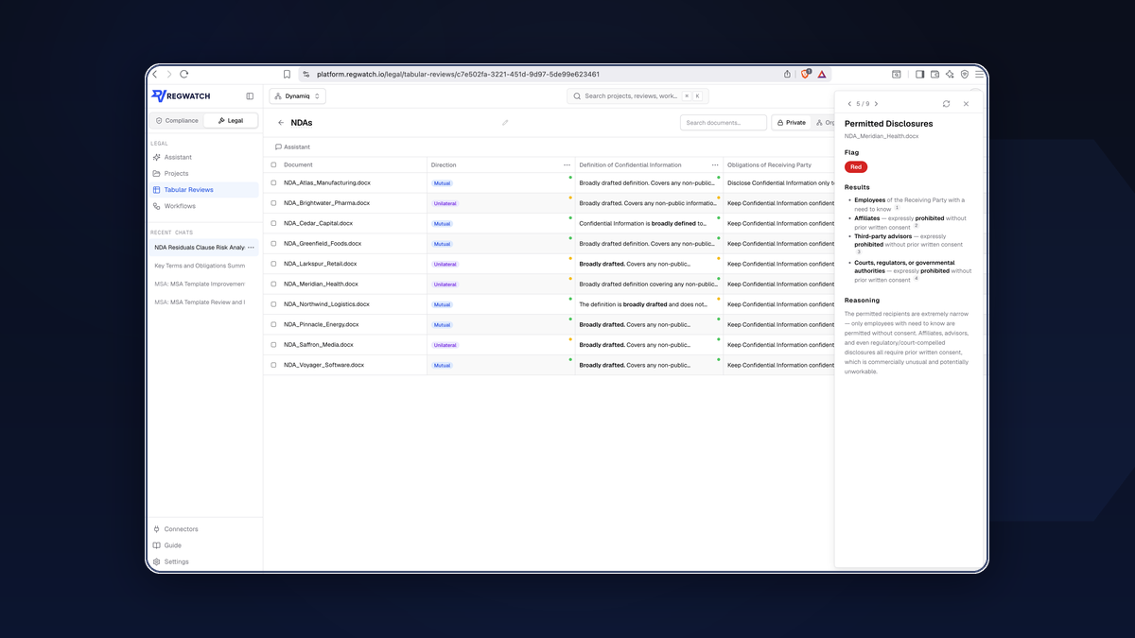1135x638 pixels.
Task: Click the search projects and reviews field
Action: (x=637, y=96)
